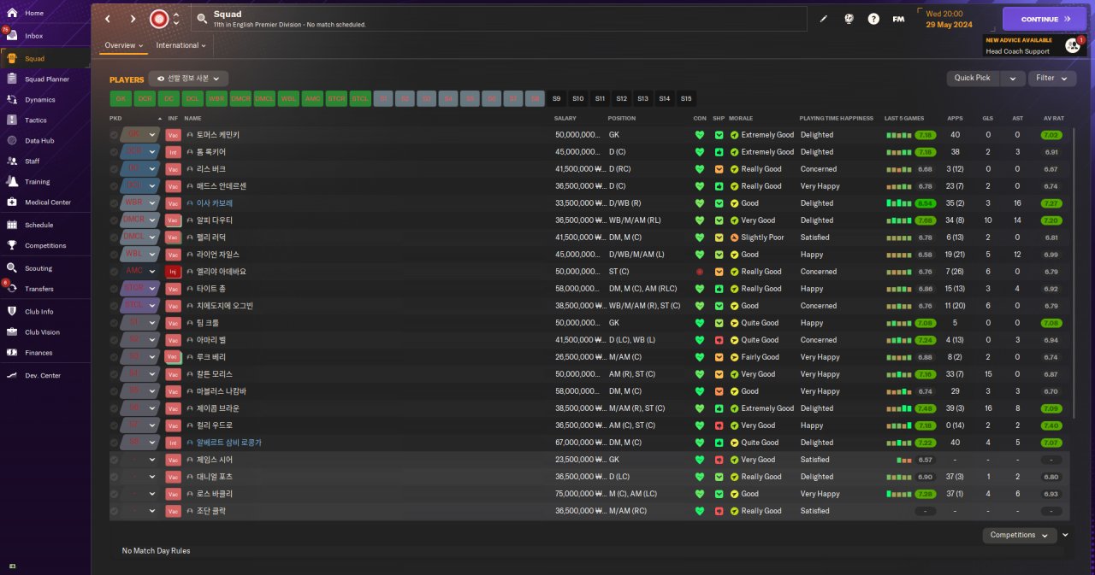Open the Medical Center icon in sidebar

click(x=12, y=202)
